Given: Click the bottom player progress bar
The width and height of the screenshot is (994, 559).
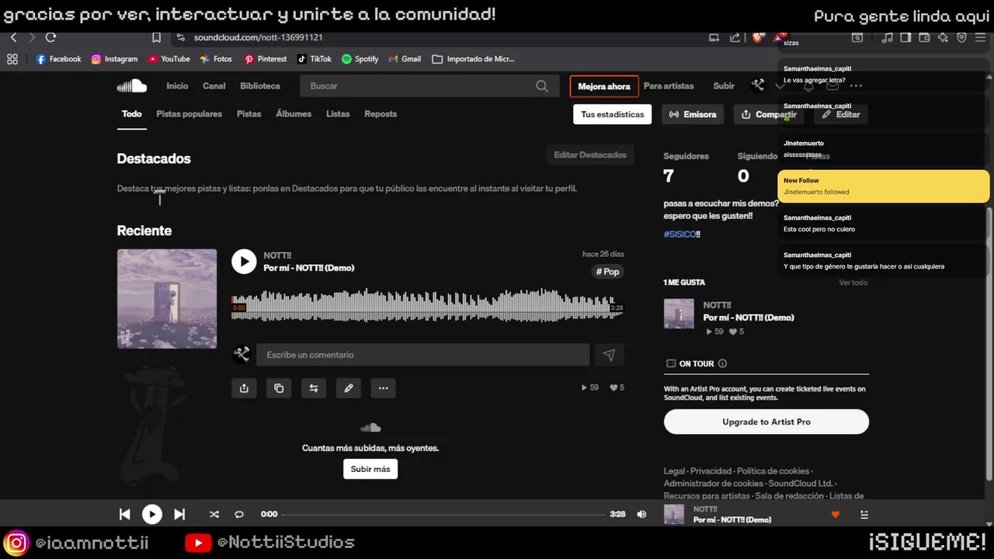Looking at the screenshot, I should (x=443, y=514).
